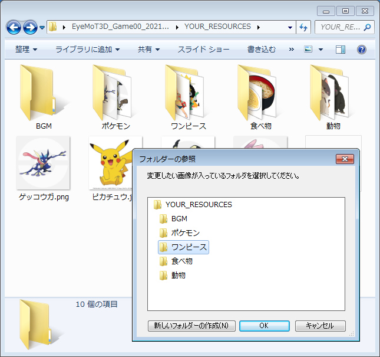Open the 共有 menu
Image resolution: width=380 pixels, height=357 pixels.
click(x=148, y=50)
